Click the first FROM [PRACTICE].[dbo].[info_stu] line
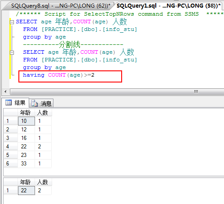 [80, 30]
